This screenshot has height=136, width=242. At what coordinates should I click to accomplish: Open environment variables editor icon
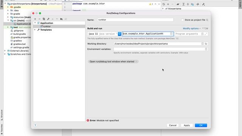[206, 49]
